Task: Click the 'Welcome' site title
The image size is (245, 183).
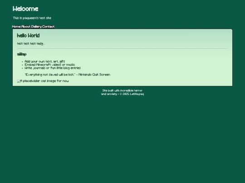Action: [25, 9]
